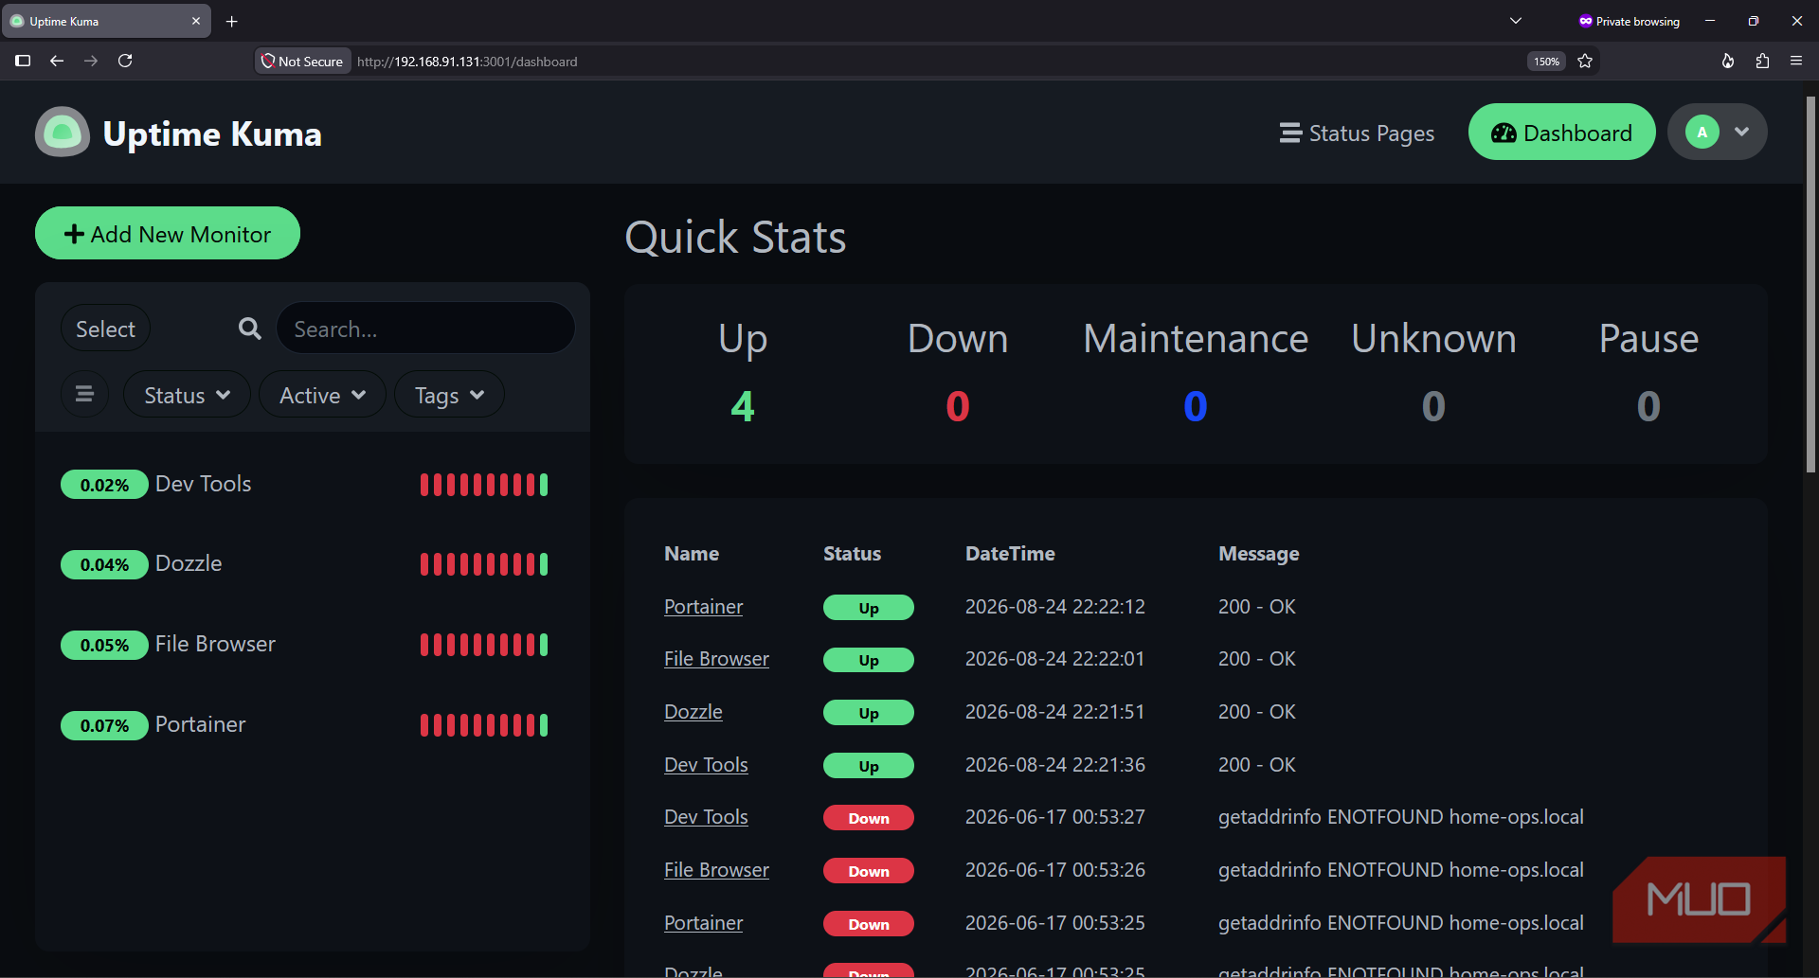The width and height of the screenshot is (1819, 978).
Task: Go back with the browser back arrow
Action: (x=57, y=61)
